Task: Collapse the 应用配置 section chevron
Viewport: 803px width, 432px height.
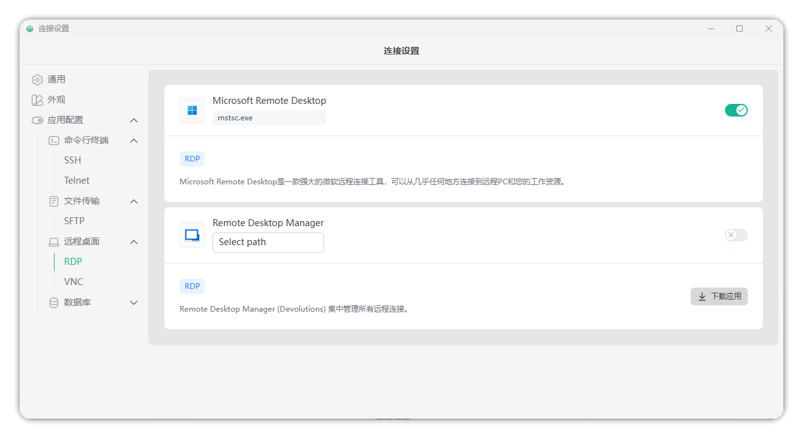Action: [134, 120]
